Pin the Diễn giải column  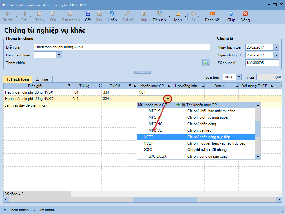click(68, 86)
